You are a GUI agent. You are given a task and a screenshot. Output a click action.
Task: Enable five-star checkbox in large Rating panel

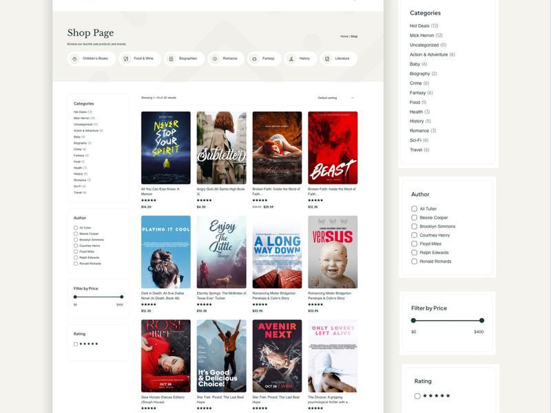coord(417,396)
